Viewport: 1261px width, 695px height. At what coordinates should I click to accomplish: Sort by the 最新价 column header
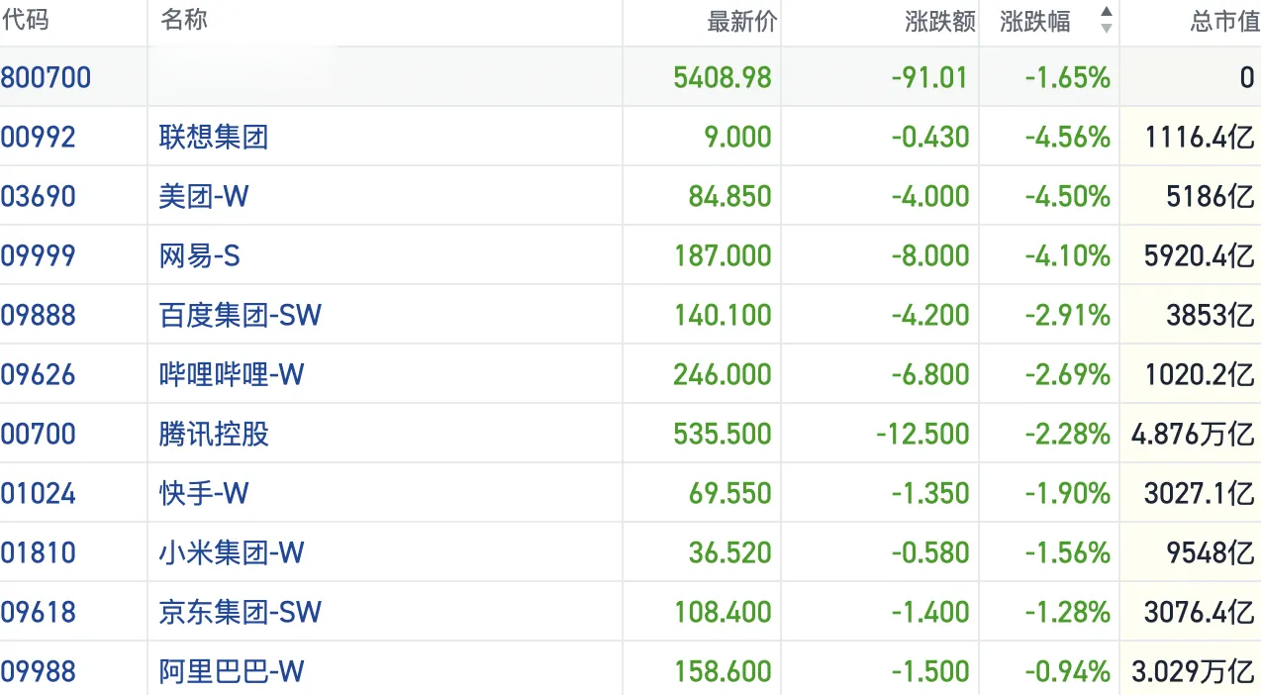click(742, 22)
